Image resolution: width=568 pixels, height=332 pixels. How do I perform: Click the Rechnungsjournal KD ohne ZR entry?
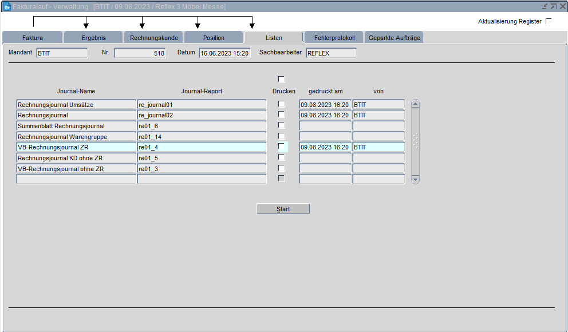[x=76, y=158]
